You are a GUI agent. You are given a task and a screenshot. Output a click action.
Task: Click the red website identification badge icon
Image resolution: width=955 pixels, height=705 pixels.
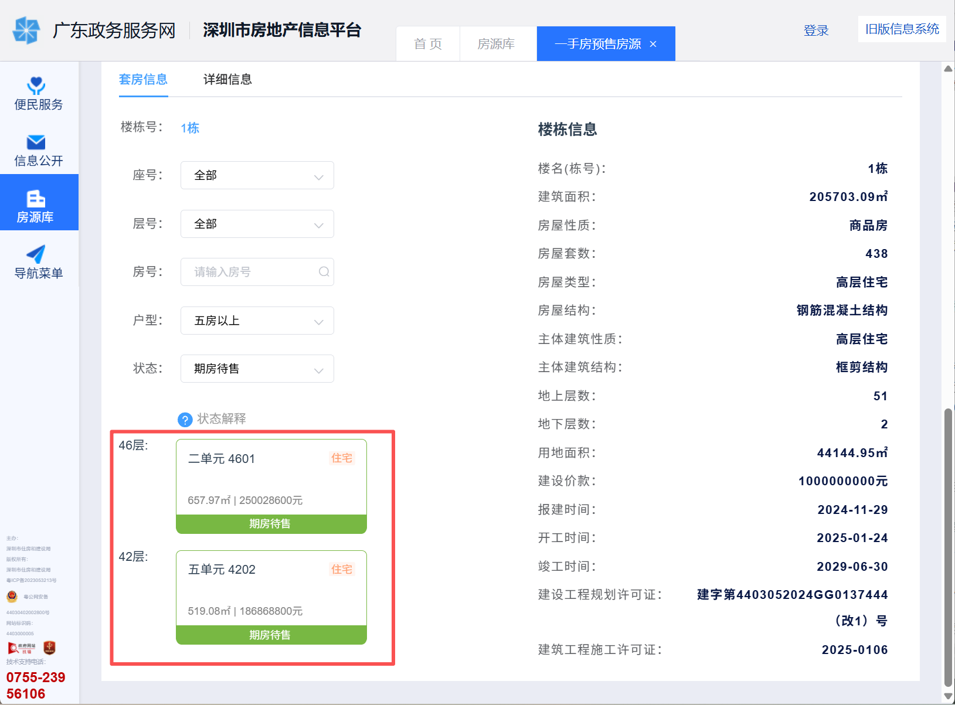coord(50,648)
